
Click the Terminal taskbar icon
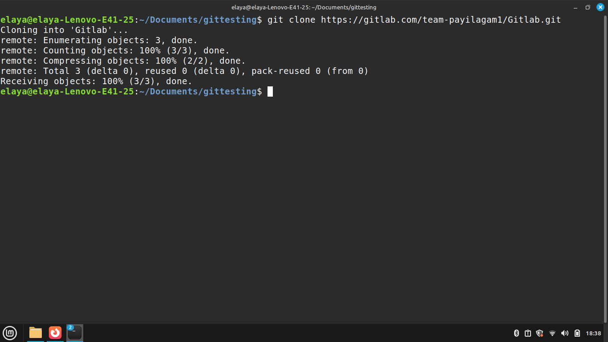pyautogui.click(x=75, y=333)
